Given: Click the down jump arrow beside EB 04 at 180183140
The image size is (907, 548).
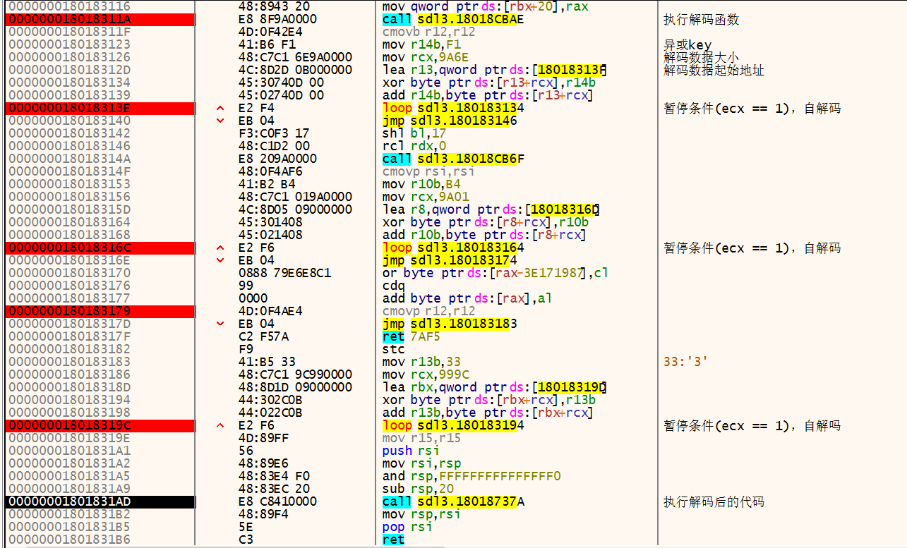Looking at the screenshot, I should 220,121.
